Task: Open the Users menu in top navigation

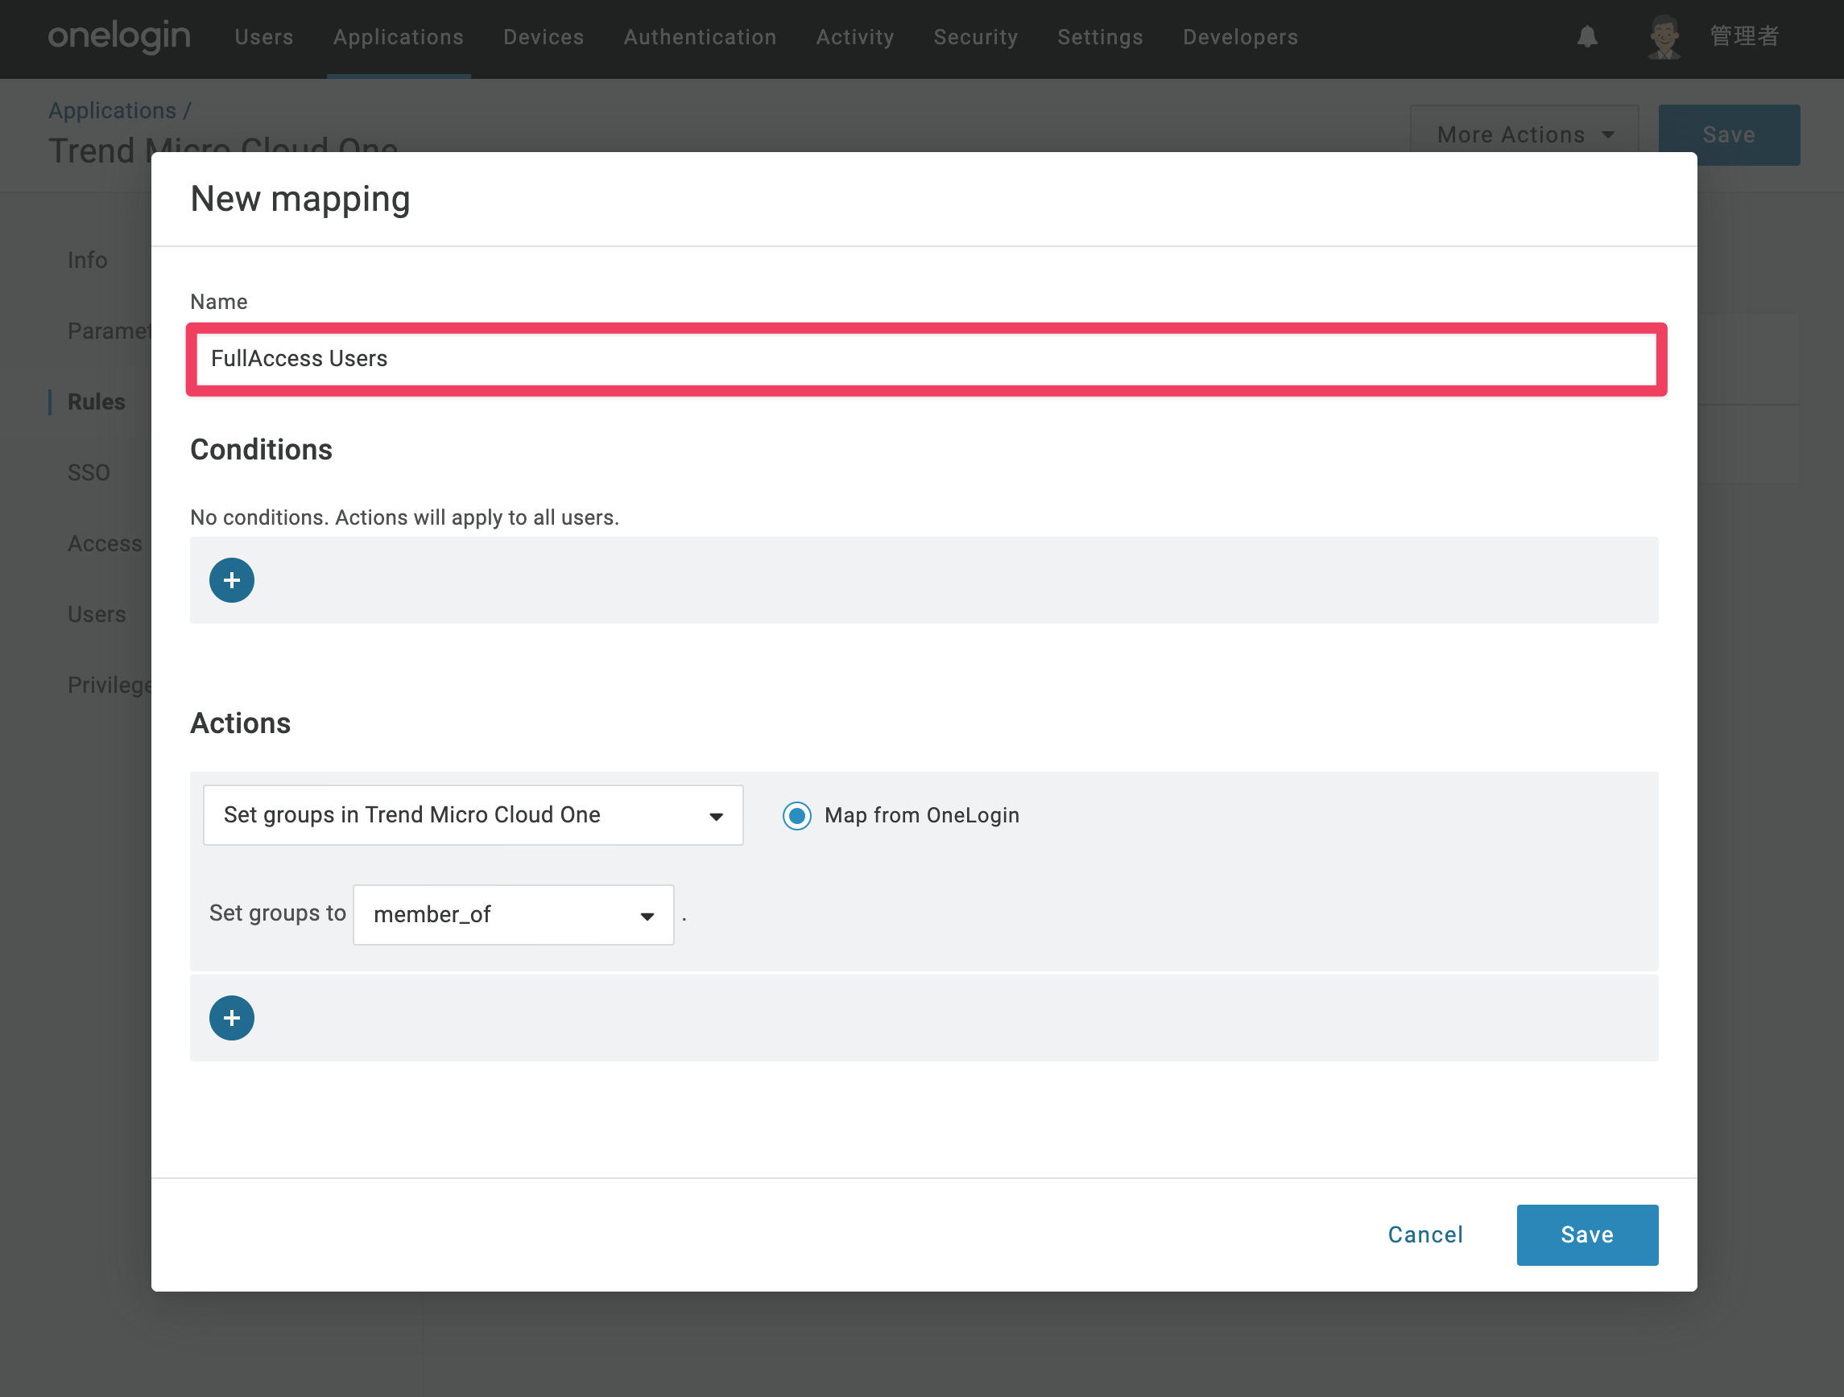Action: click(x=264, y=37)
